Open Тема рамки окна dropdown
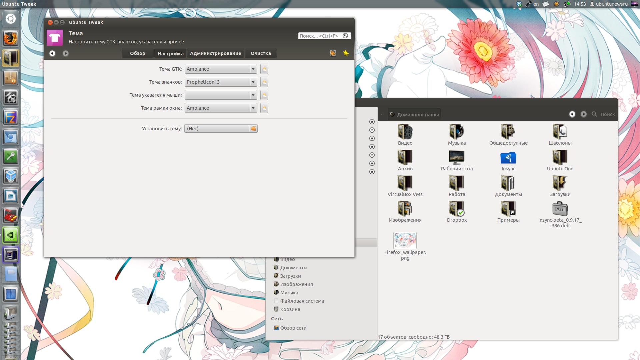 pos(221,108)
